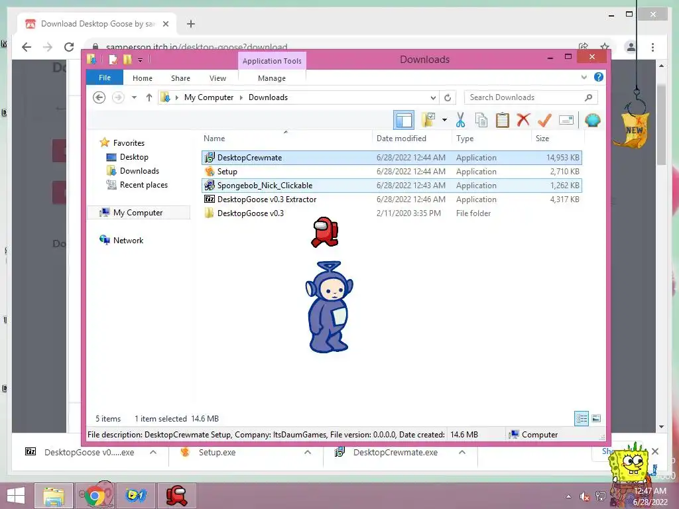Image resolution: width=679 pixels, height=509 pixels.
Task: Select My Computer in the navigation pane
Action: click(138, 213)
